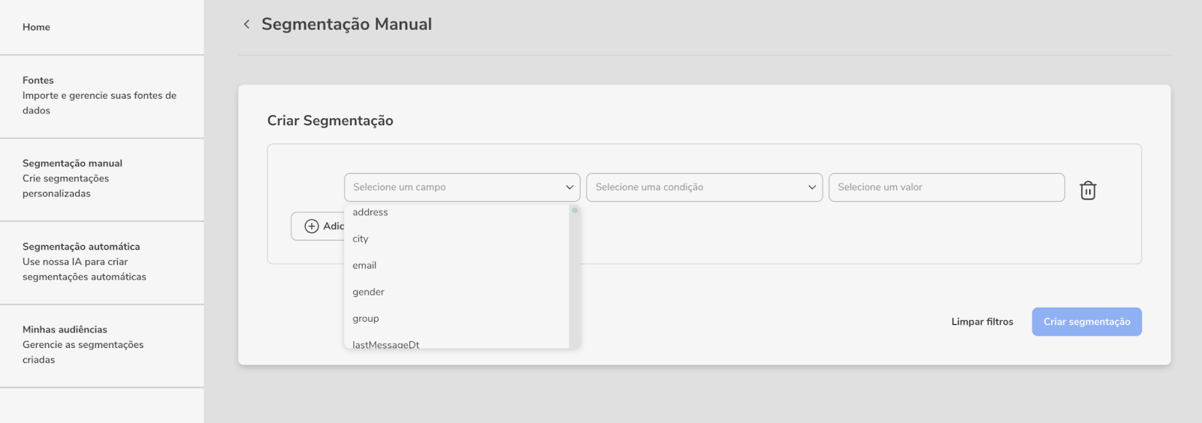Screen dimensions: 1202x423
Task: Click the dropdown list scrollbar
Action: (575, 276)
